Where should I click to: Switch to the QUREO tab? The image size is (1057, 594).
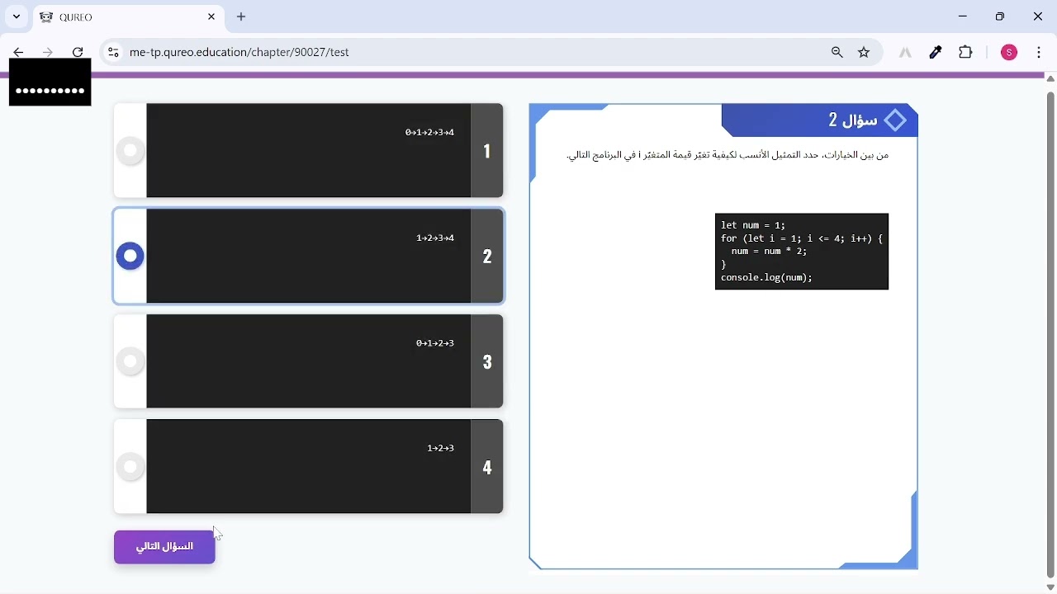click(x=128, y=17)
